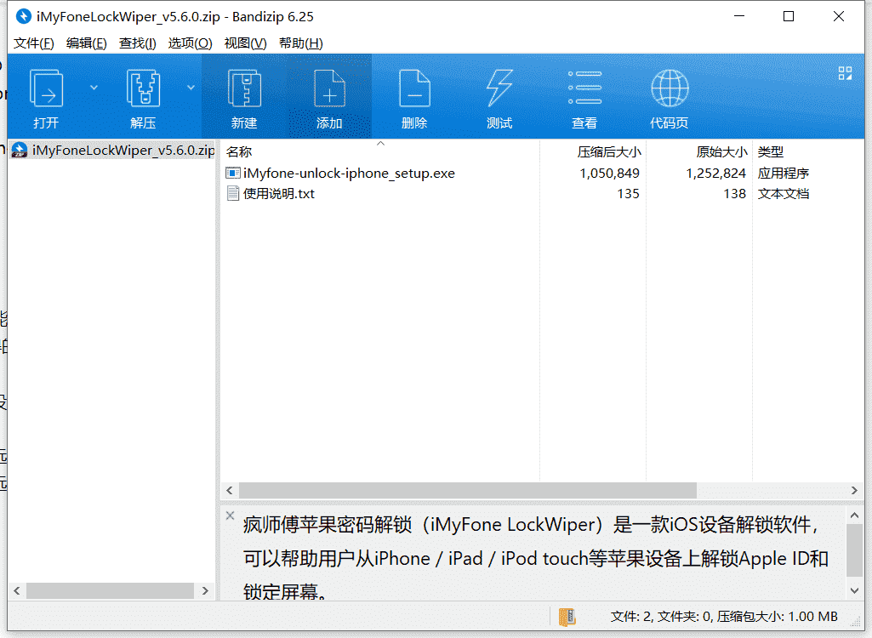Close the archive comment panel
The image size is (872, 638).
[230, 516]
